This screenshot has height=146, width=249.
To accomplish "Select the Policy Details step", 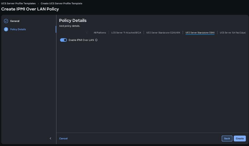I will (x=18, y=29).
